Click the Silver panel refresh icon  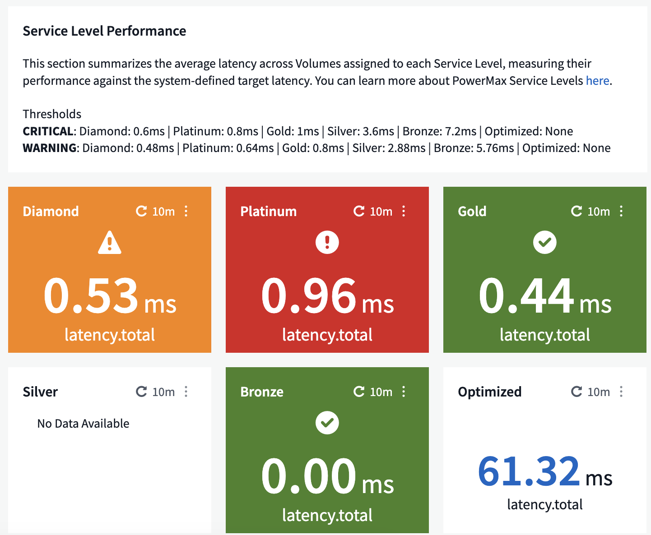click(x=141, y=392)
